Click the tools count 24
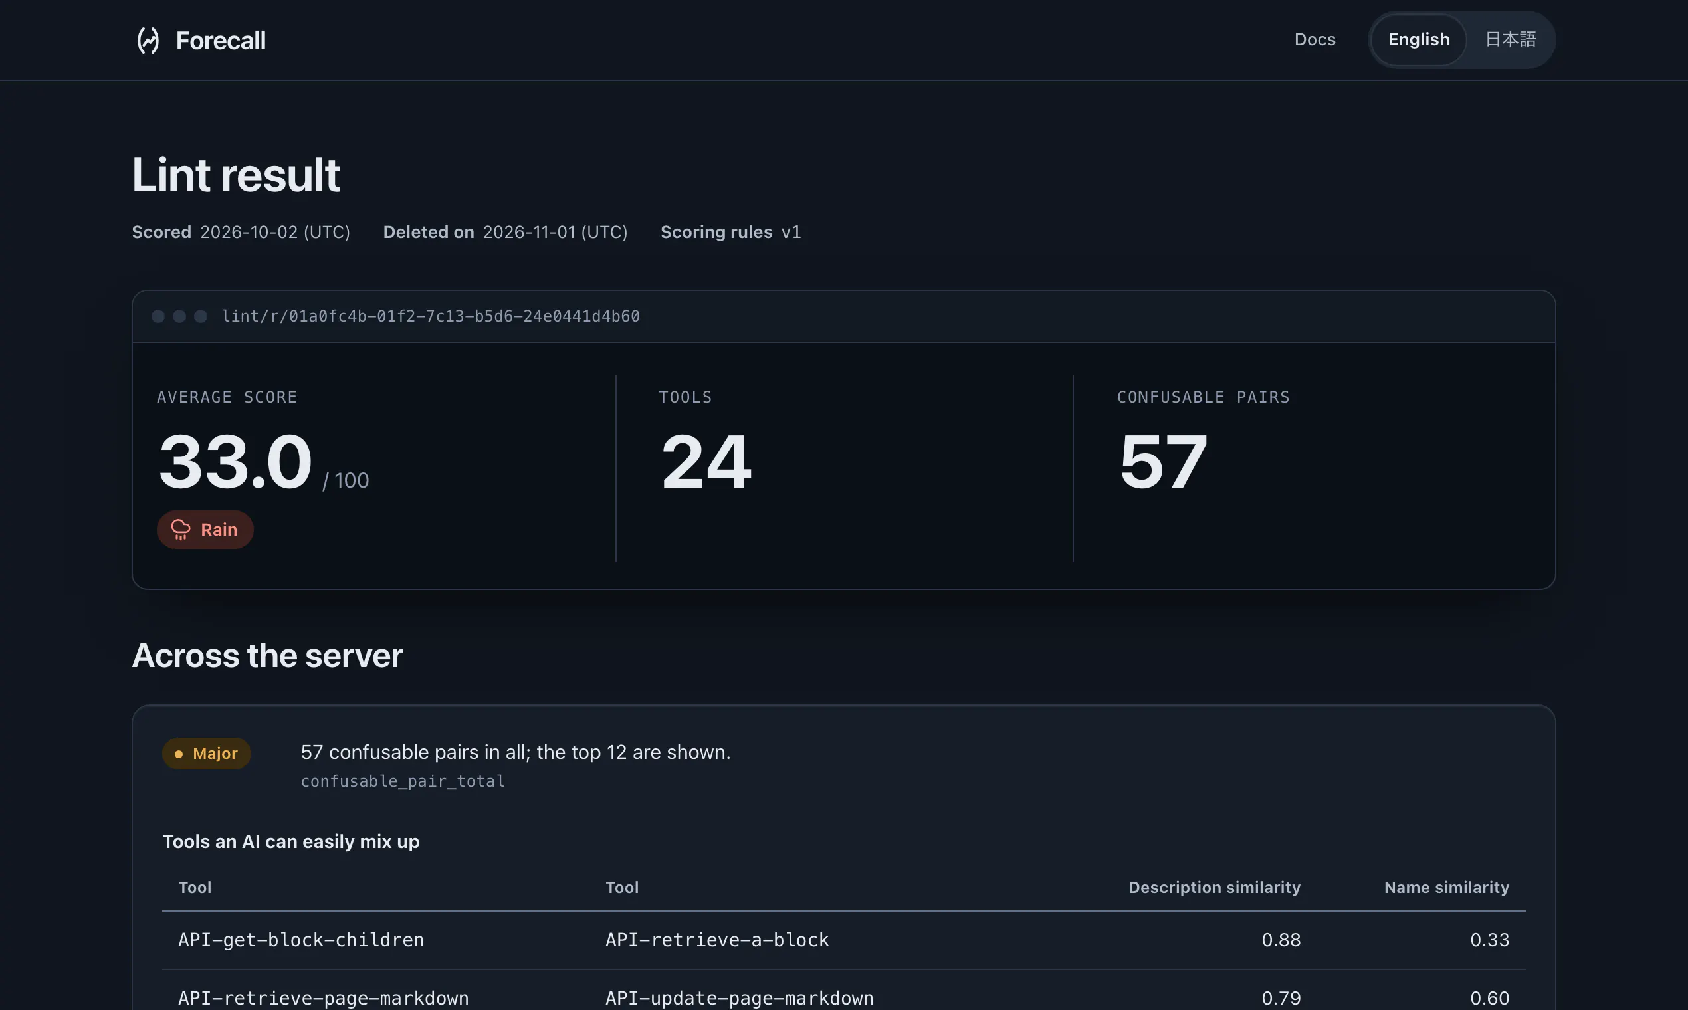This screenshot has width=1688, height=1010. pyautogui.click(x=706, y=461)
